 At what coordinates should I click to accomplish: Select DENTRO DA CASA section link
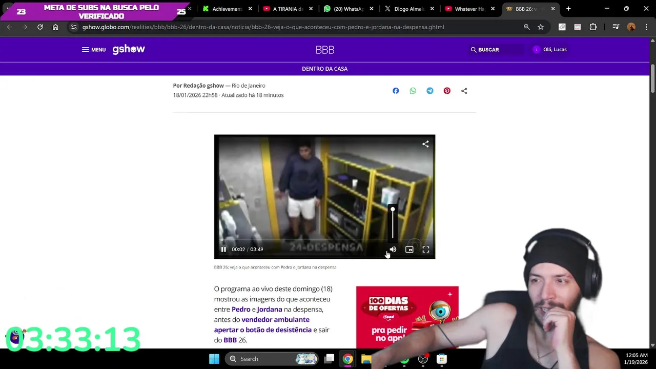325,69
